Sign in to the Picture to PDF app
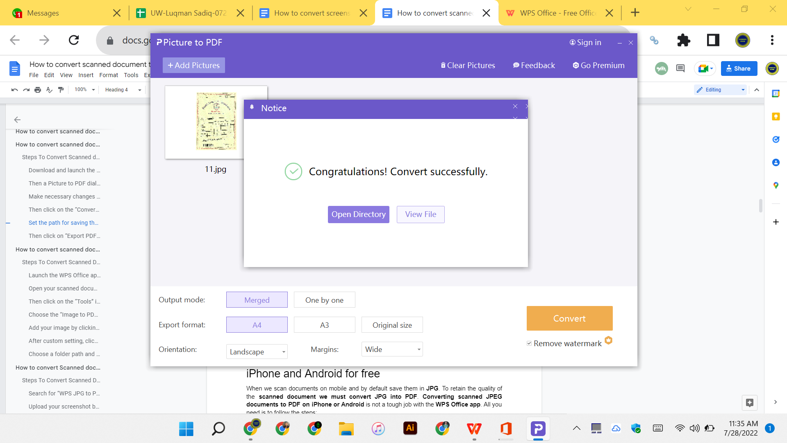Viewport: 787px width, 443px height. point(585,42)
